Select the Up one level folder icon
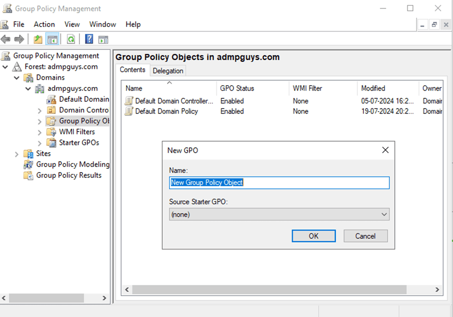 tap(38, 39)
